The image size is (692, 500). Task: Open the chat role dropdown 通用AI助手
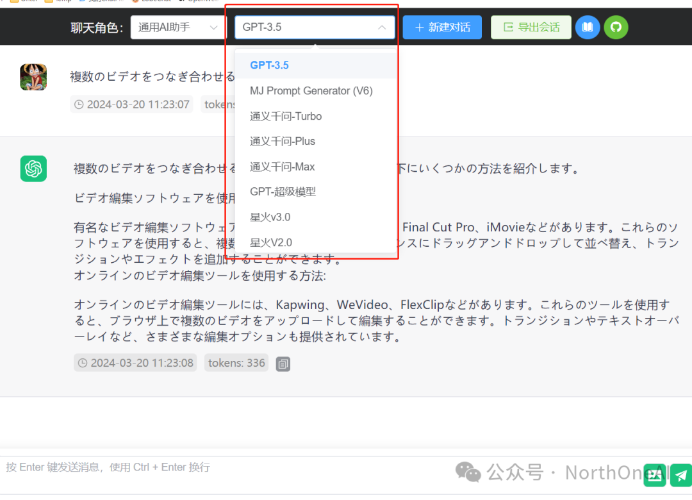coord(178,28)
